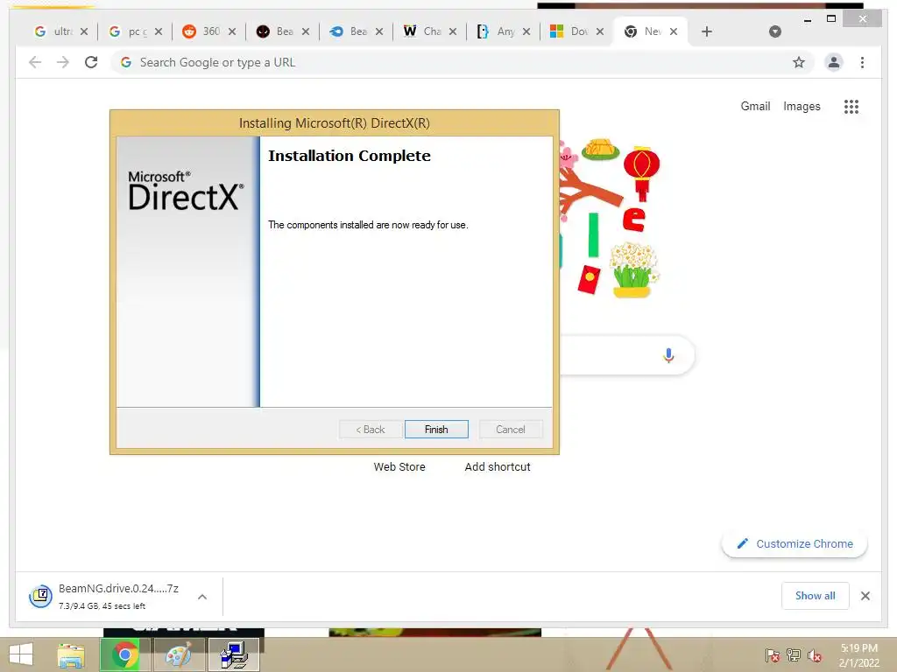Click the Customize Chrome button

pyautogui.click(x=795, y=544)
